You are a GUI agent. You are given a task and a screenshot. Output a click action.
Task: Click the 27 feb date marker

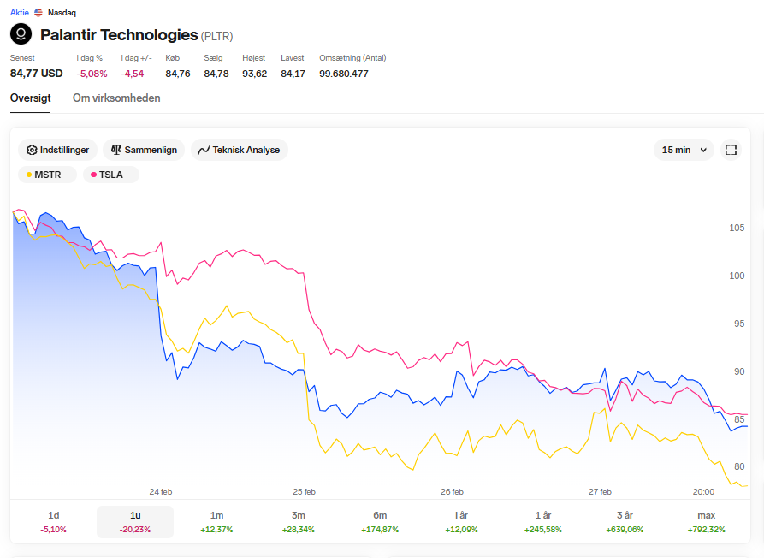click(x=600, y=492)
